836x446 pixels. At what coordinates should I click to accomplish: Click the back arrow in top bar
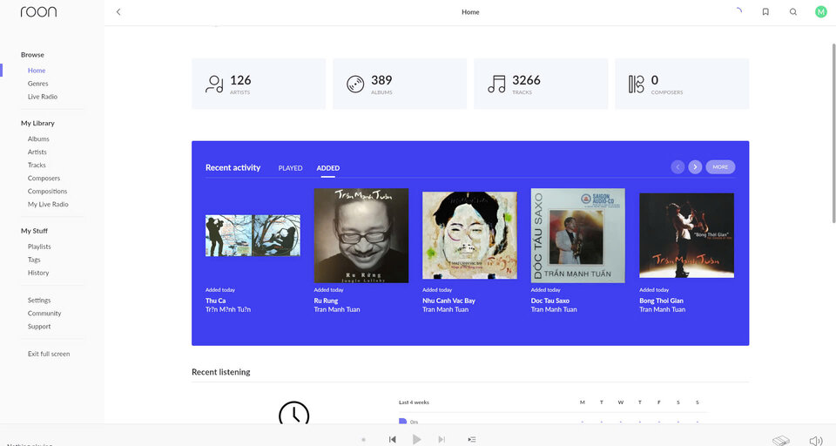[118, 11]
